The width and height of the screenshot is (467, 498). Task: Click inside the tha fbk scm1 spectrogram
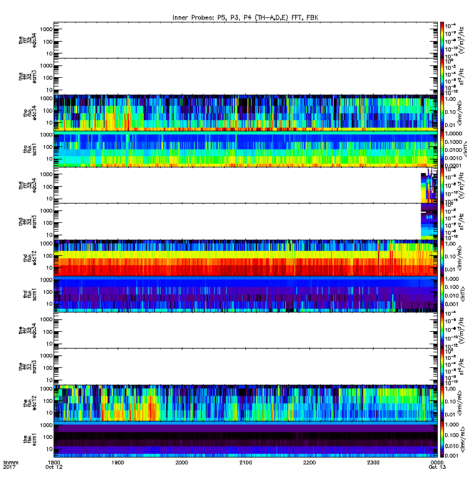tap(245, 149)
